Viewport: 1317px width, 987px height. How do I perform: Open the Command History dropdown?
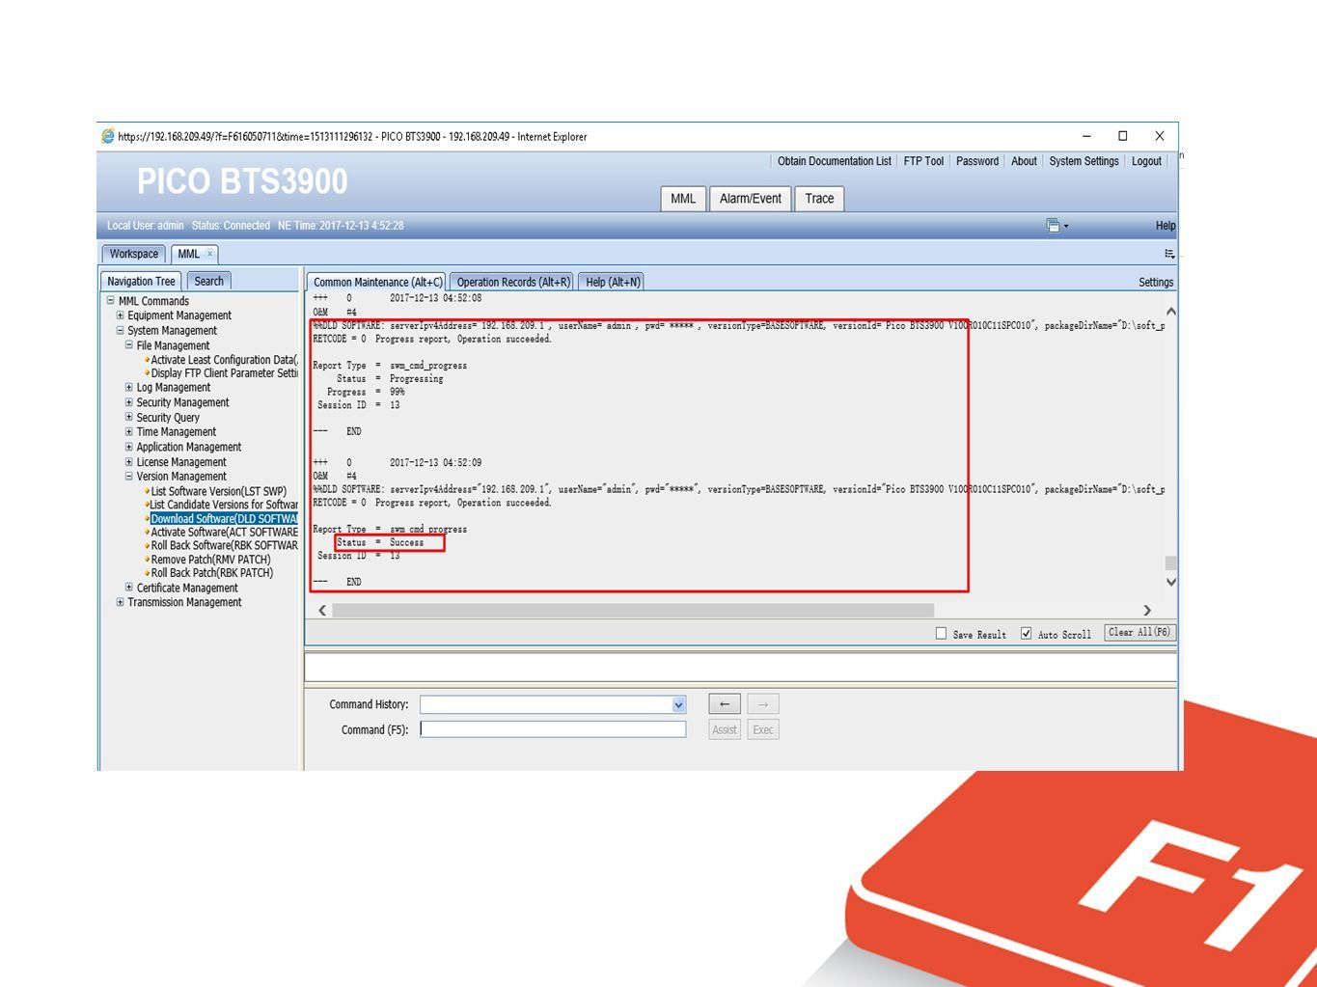679,704
